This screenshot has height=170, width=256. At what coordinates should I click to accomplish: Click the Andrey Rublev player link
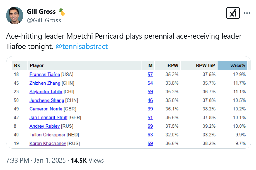click(x=44, y=126)
